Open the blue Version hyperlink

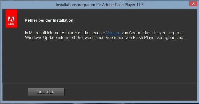(113, 33)
